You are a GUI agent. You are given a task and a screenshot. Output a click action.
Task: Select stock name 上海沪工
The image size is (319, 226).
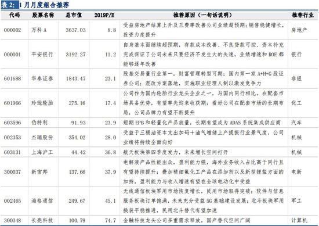click(x=42, y=152)
